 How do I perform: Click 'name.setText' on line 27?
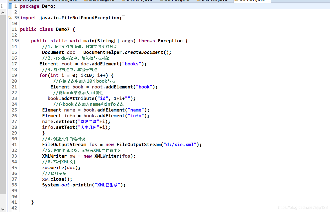point(59,122)
